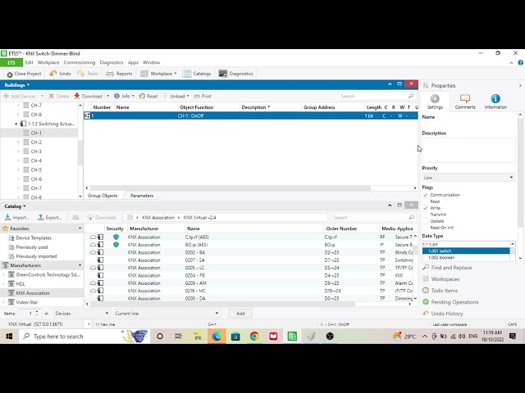Open the Settings tab in Properties
Viewport: 525px width, 393px height.
click(435, 102)
